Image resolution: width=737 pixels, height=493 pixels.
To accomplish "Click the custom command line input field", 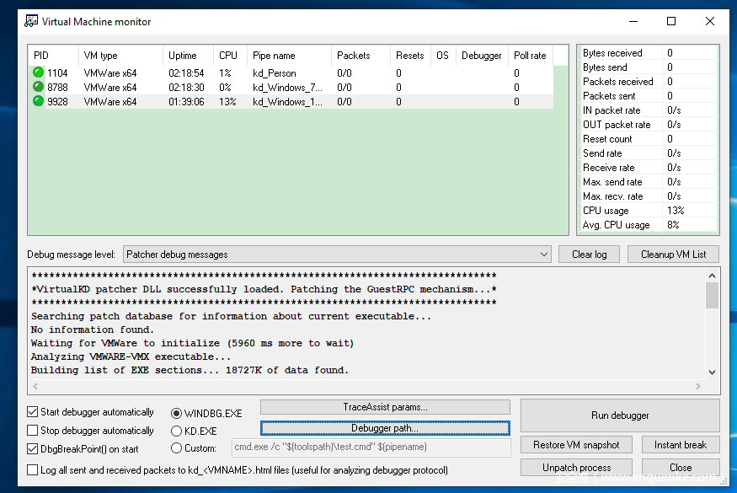I will tap(371, 447).
